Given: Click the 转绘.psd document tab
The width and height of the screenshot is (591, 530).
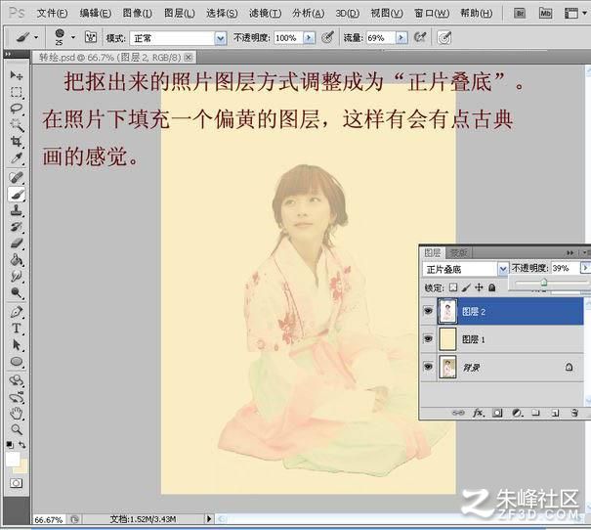Looking at the screenshot, I should pyautogui.click(x=109, y=58).
